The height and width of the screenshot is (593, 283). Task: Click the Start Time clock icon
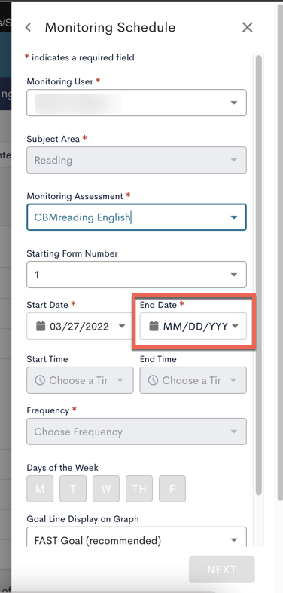coord(40,380)
